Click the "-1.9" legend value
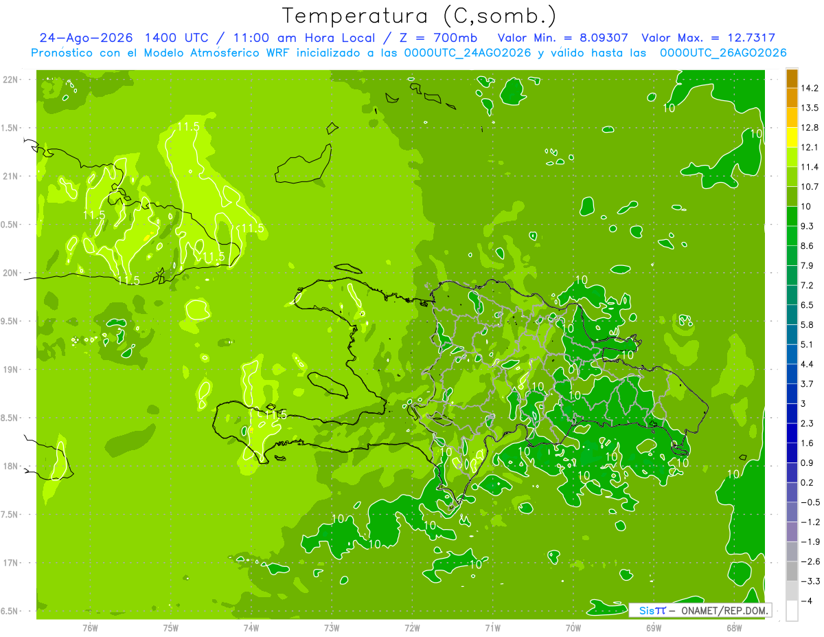 pyautogui.click(x=810, y=541)
